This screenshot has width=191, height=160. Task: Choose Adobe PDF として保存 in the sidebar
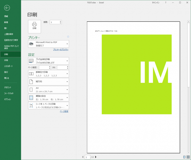pos(11,47)
